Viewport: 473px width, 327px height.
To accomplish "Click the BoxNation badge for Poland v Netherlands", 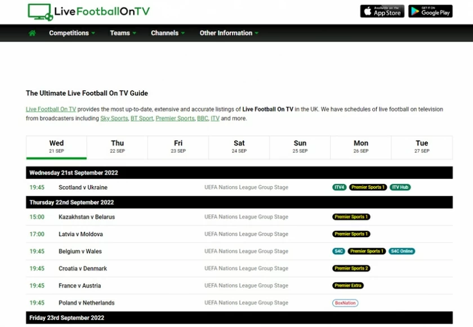I will click(345, 303).
